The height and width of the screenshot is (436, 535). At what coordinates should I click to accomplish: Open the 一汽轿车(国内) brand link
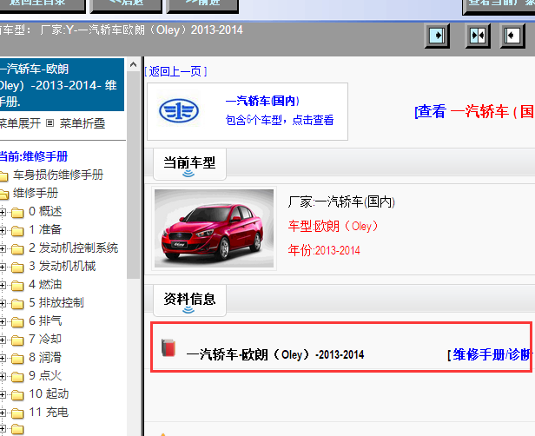262,101
